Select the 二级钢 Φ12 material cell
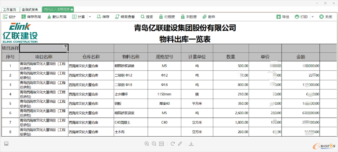 coord(131,75)
